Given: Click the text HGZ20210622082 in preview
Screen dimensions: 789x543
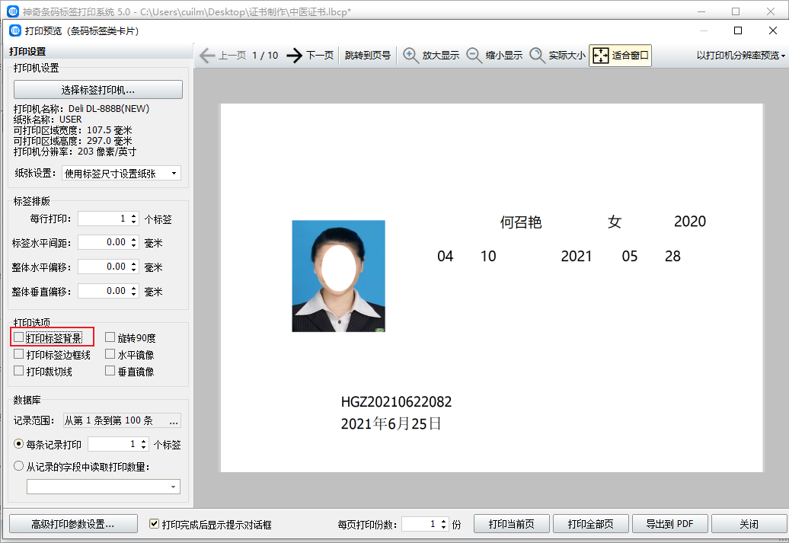Looking at the screenshot, I should pyautogui.click(x=396, y=401).
